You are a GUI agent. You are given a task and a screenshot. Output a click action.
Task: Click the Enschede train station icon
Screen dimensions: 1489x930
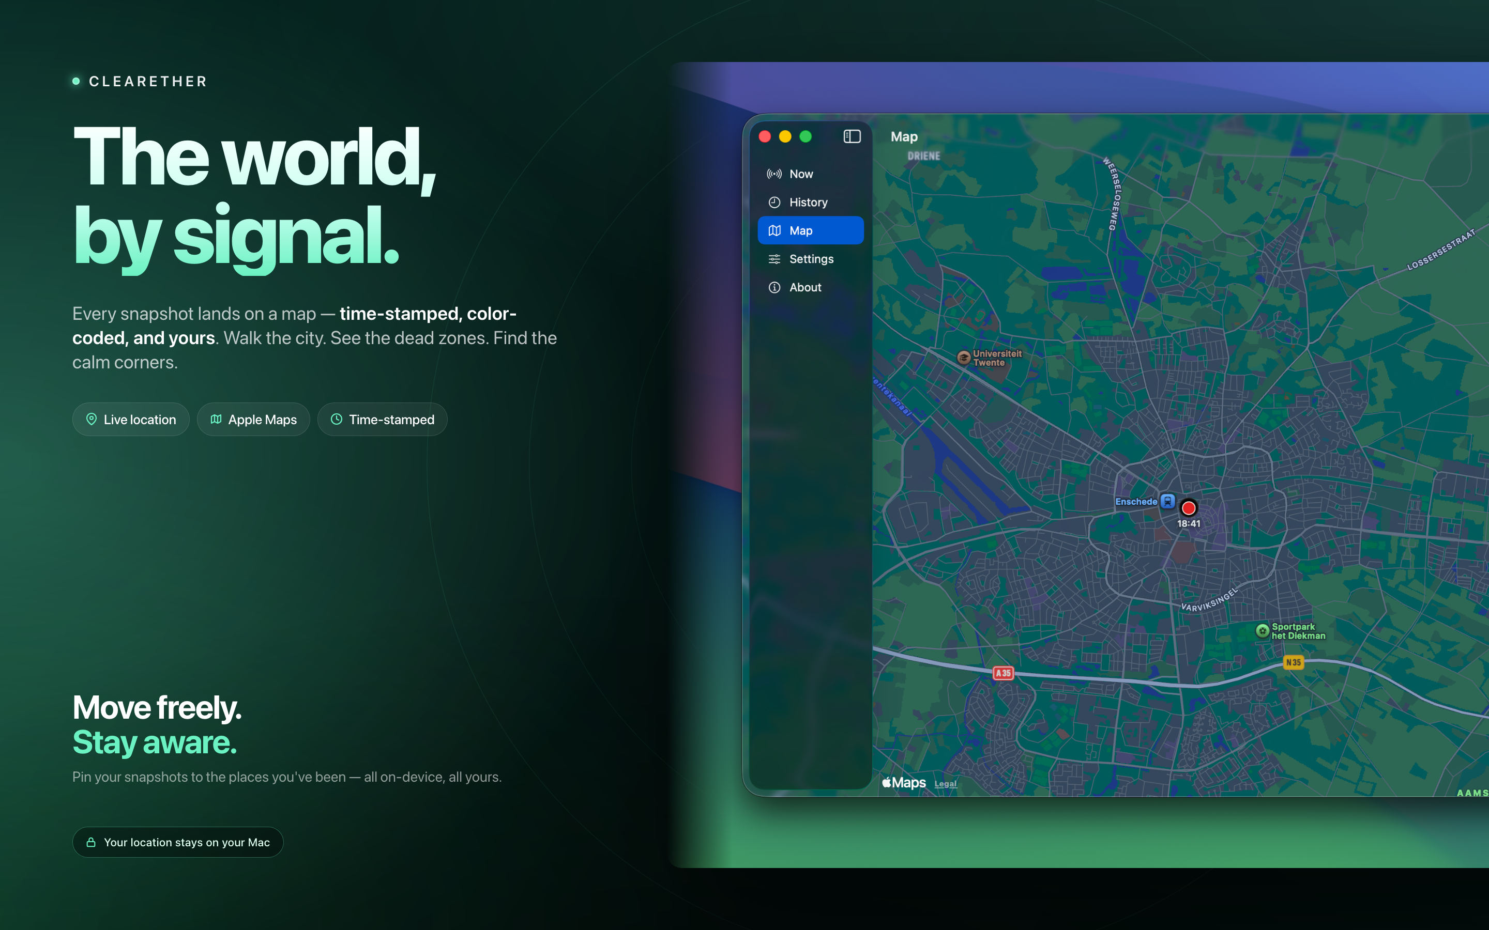pos(1167,501)
